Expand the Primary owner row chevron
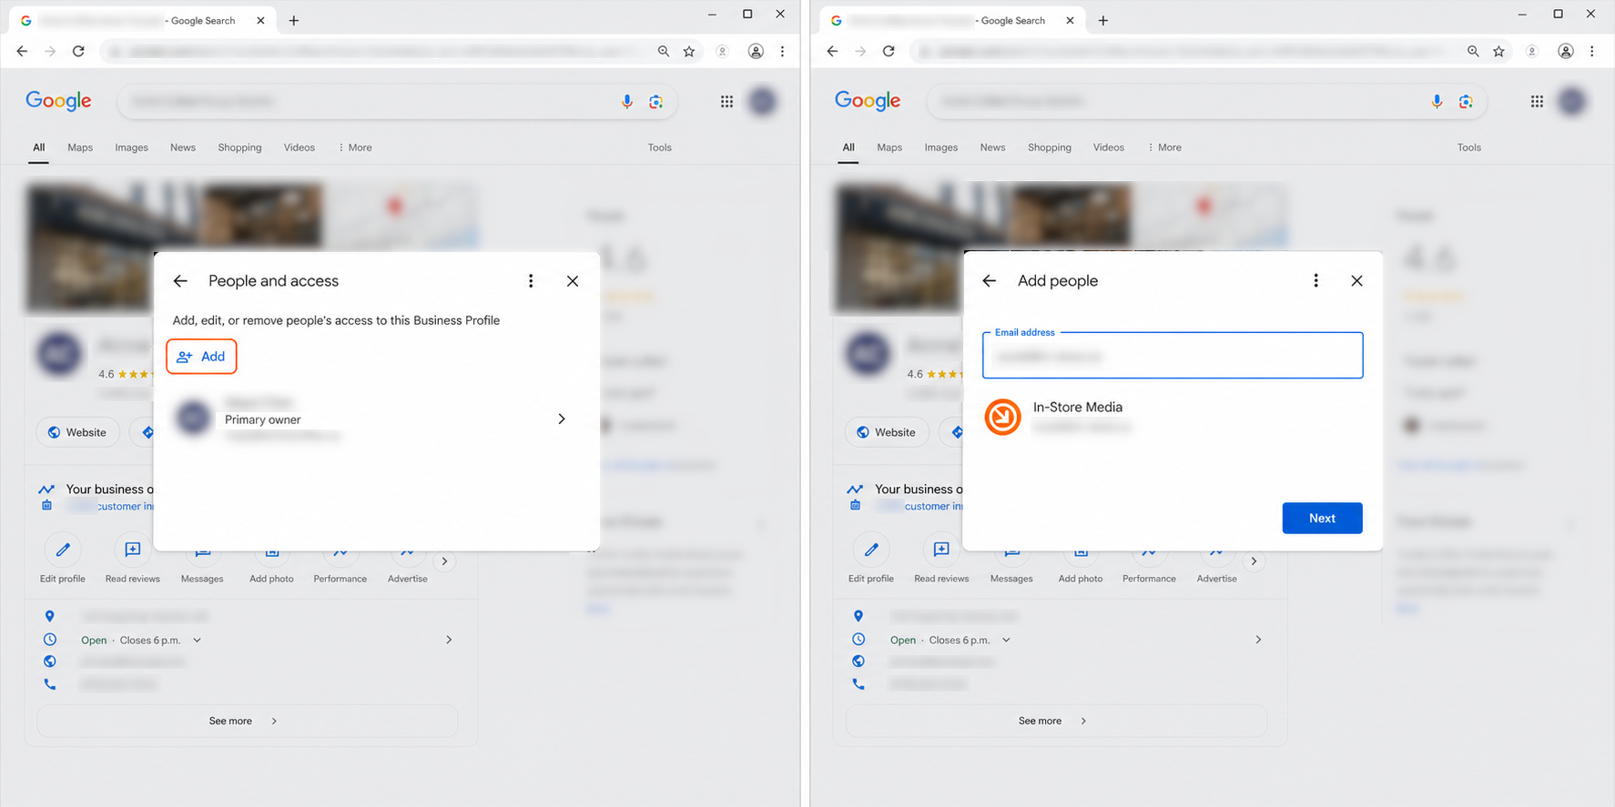 point(562,419)
